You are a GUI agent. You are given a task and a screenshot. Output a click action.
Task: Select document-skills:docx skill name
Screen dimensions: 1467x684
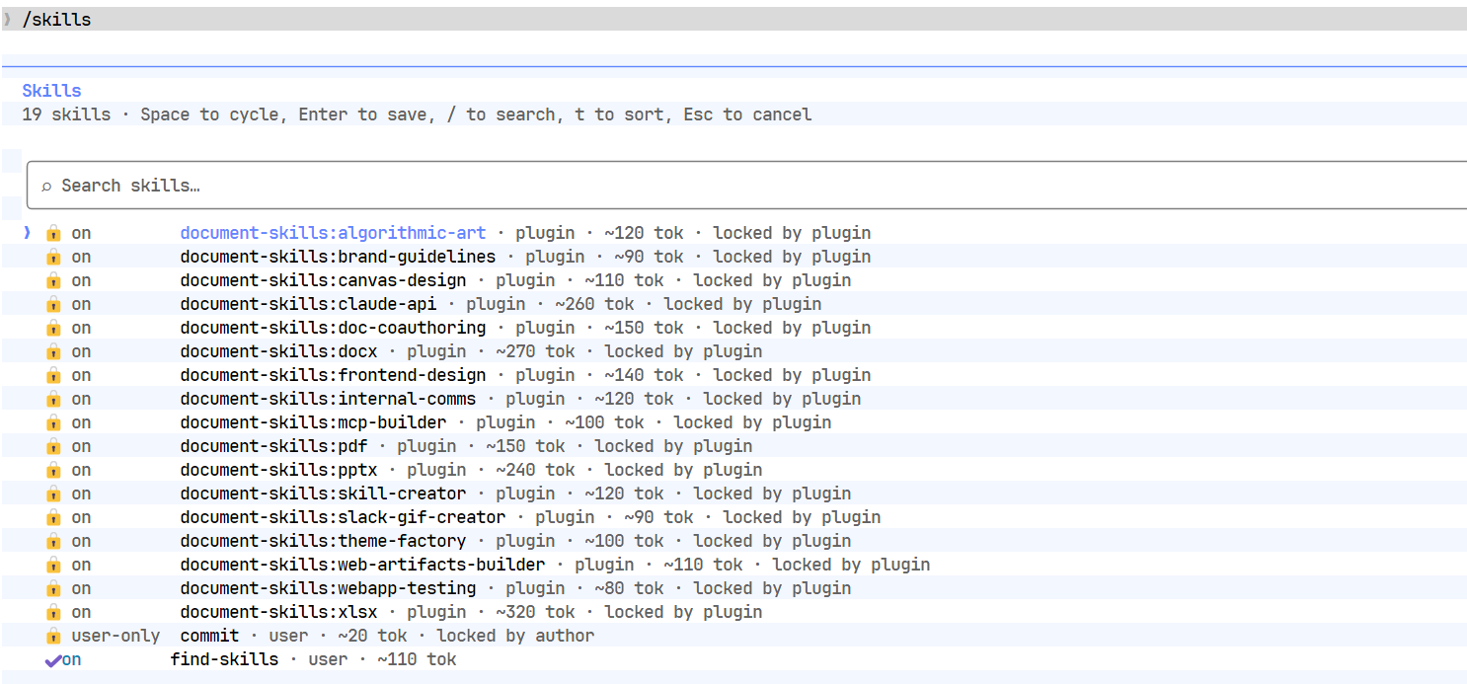(x=278, y=351)
